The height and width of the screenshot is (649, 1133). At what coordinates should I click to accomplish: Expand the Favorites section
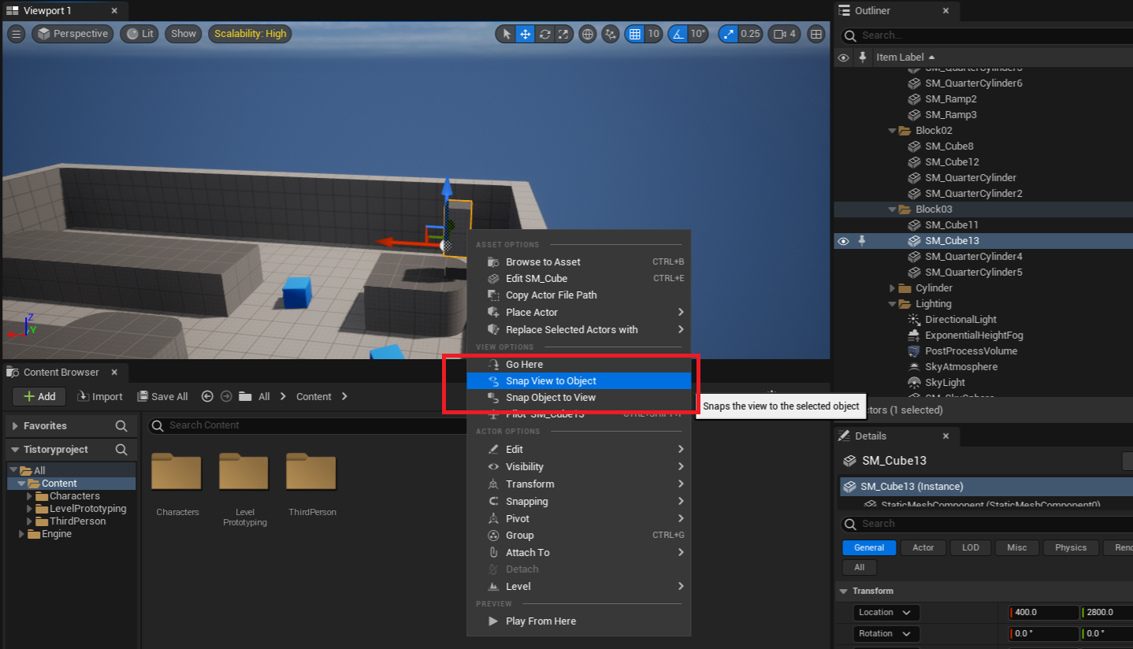(x=16, y=426)
